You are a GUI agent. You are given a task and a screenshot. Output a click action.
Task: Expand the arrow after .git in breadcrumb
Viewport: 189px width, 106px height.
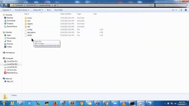tap(58, 5)
